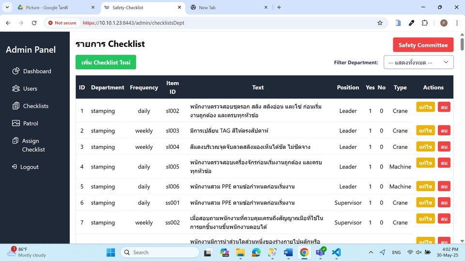
Task: Show hidden system tray icons
Action: pos(371,252)
